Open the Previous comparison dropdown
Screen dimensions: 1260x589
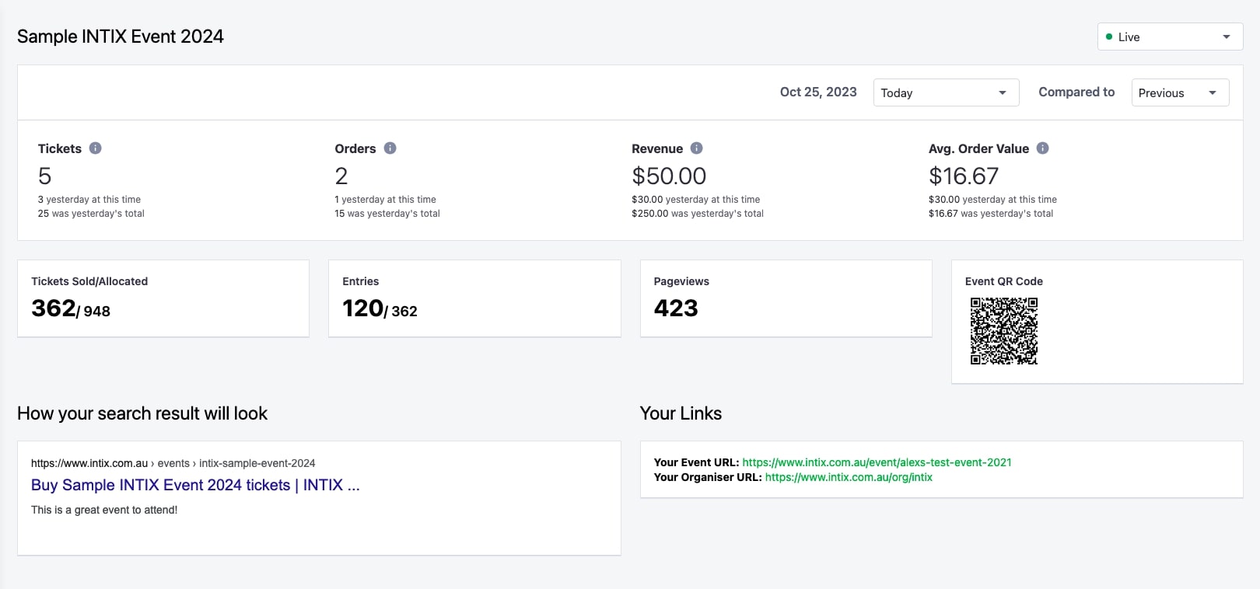click(1179, 92)
